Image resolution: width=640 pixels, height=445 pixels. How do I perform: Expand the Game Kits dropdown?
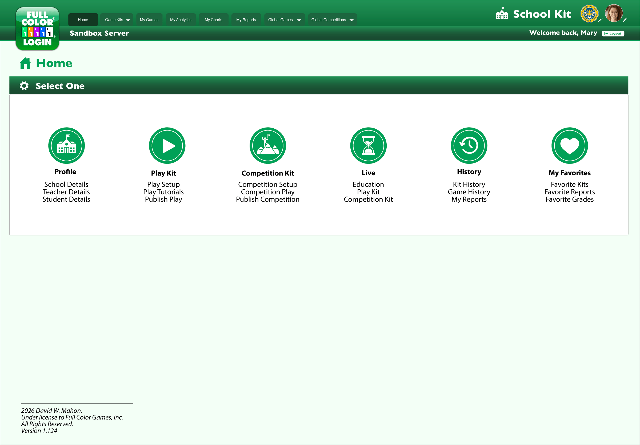117,20
